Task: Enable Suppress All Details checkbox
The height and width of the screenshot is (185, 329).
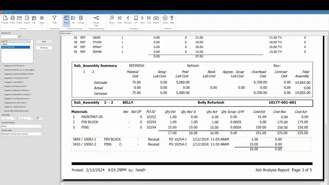Action: click(x=2, y=66)
